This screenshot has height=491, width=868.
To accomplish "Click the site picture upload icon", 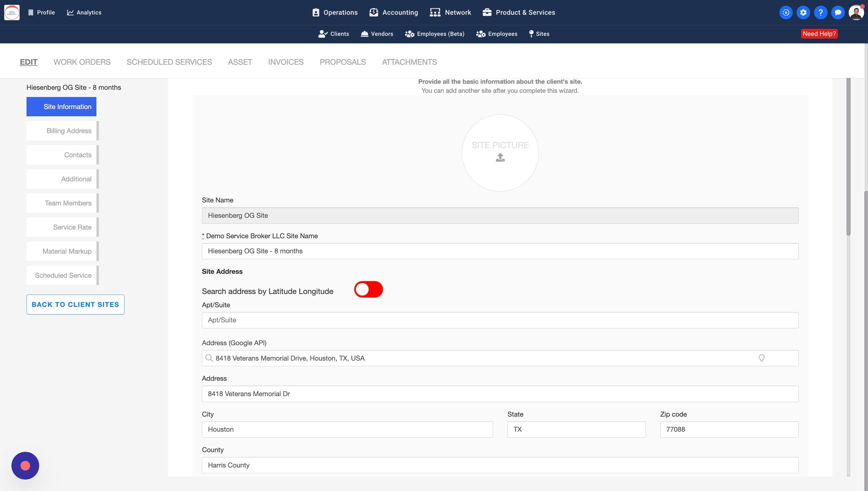I will tap(500, 158).
